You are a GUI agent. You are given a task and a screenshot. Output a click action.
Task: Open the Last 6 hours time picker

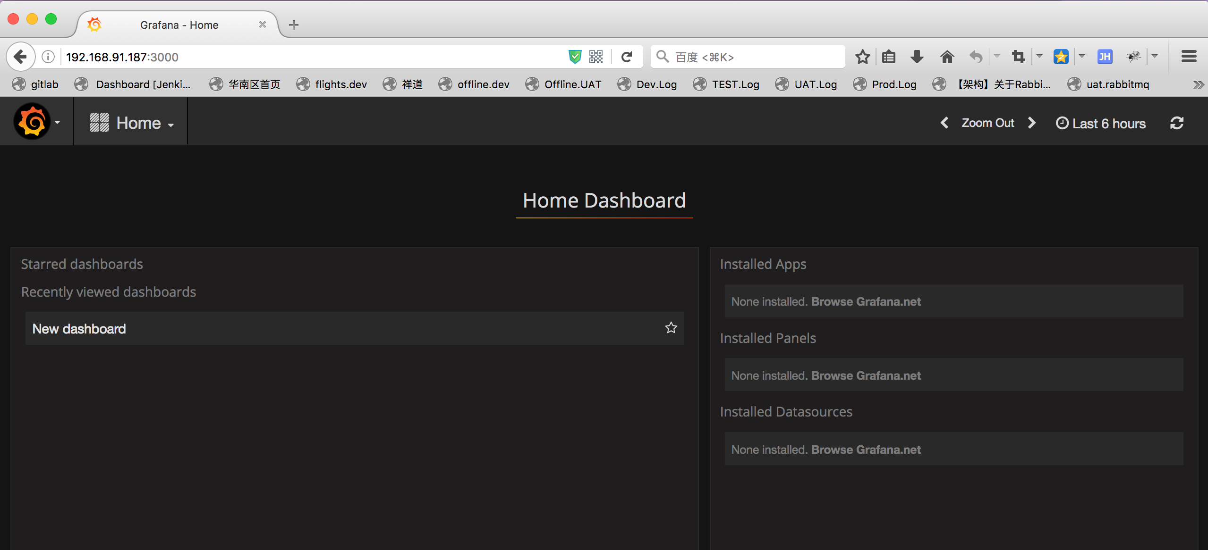point(1101,124)
